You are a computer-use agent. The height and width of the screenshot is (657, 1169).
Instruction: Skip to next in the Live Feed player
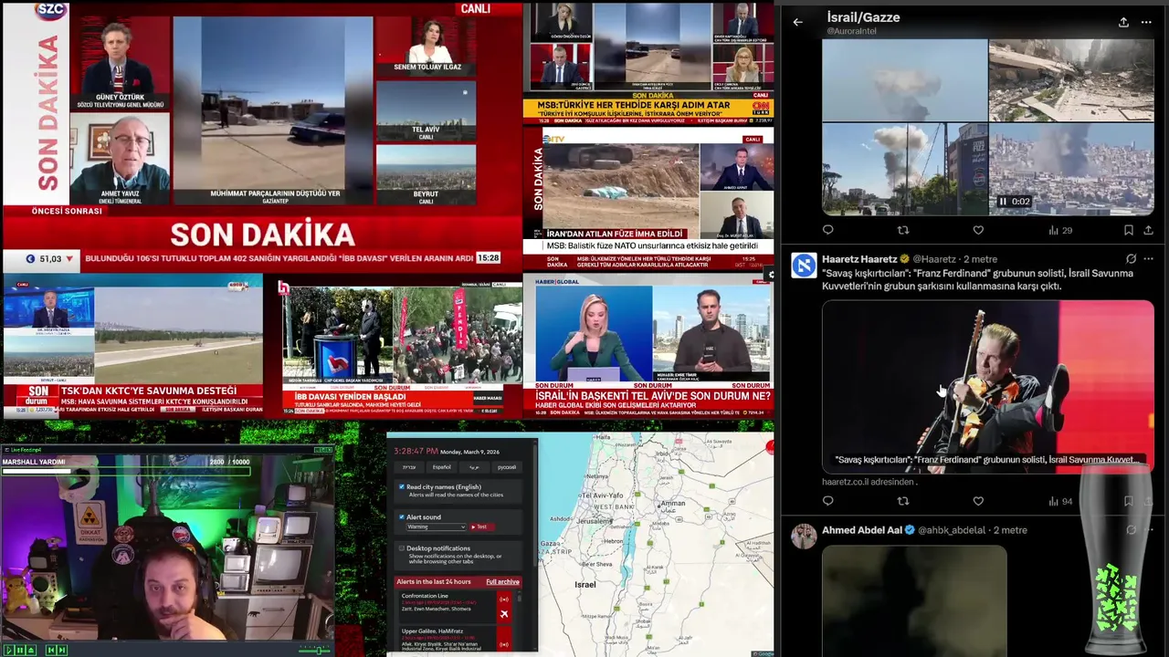pyautogui.click(x=62, y=650)
